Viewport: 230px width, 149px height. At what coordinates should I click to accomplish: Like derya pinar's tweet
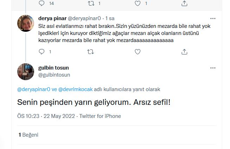[138, 52]
